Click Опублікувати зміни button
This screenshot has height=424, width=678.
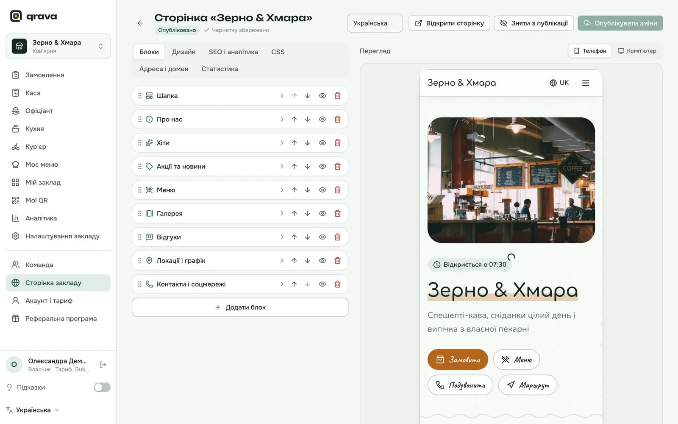pyautogui.click(x=620, y=23)
